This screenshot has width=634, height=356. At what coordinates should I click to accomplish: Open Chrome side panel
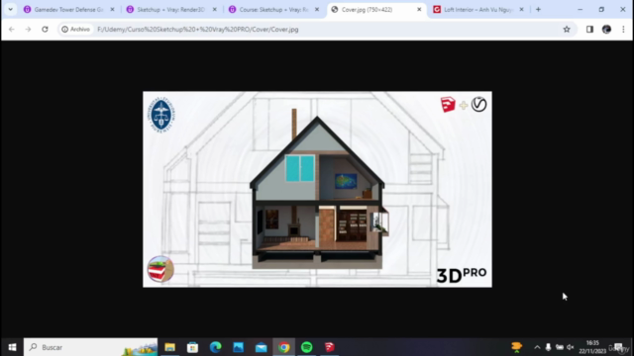[x=589, y=29]
